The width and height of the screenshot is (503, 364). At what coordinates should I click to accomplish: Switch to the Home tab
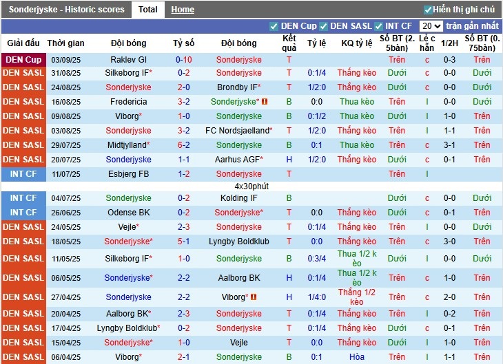pyautogui.click(x=183, y=10)
